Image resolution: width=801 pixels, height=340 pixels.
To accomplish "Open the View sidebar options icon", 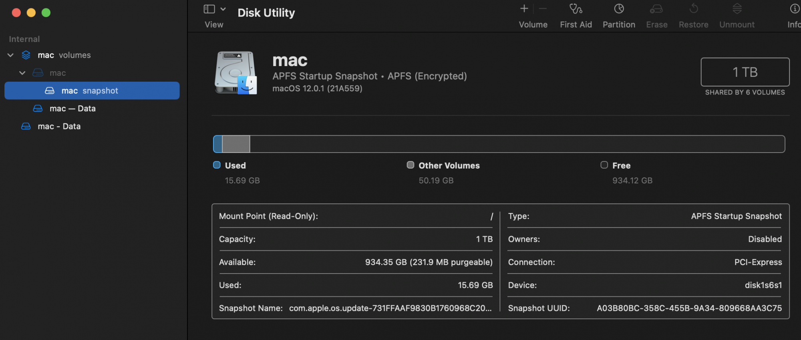I will point(209,9).
